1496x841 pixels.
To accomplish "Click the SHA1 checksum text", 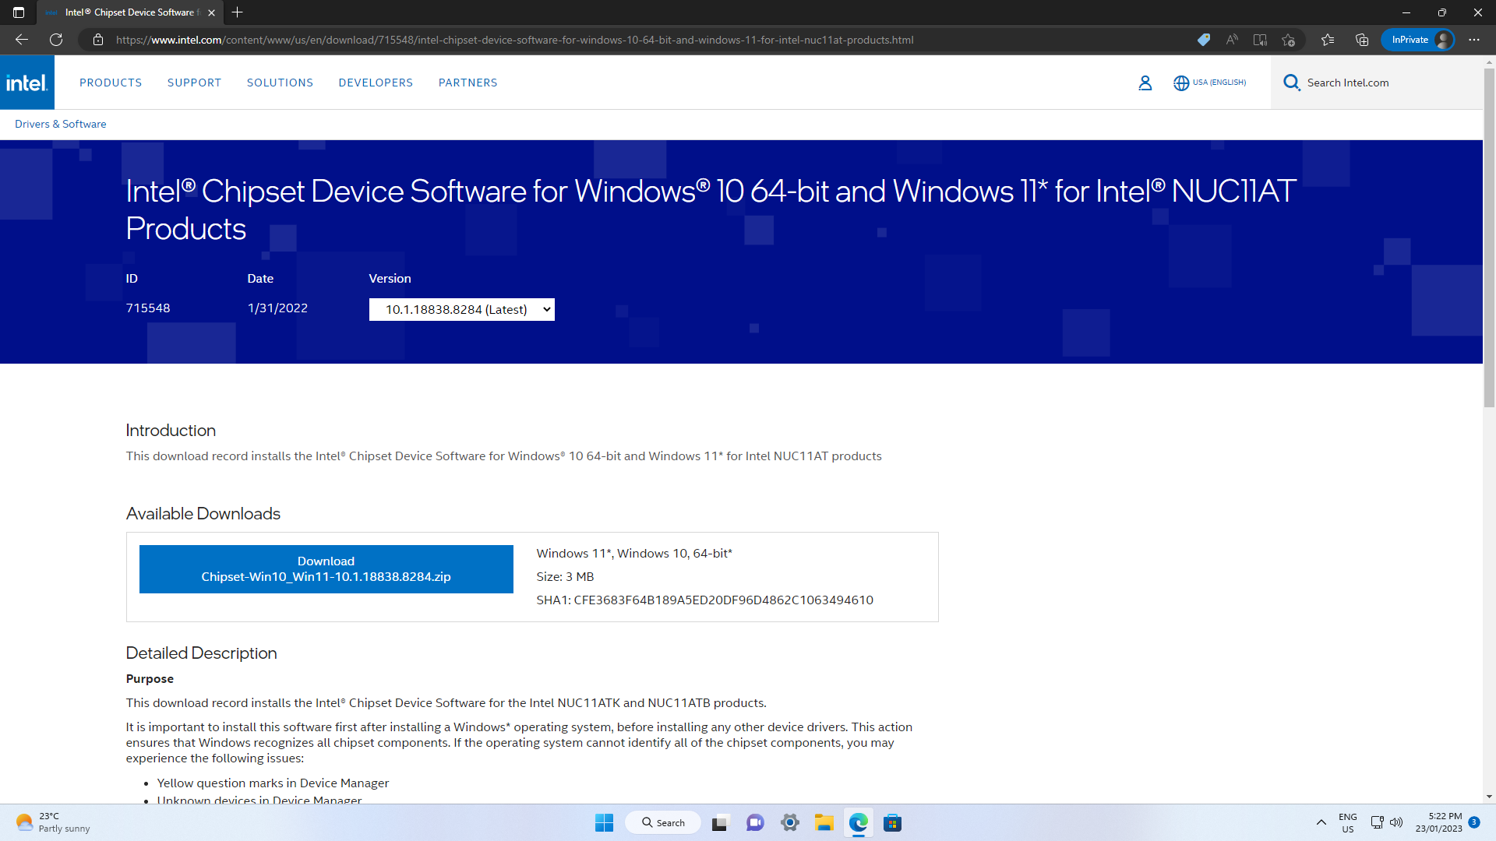I will 704,600.
